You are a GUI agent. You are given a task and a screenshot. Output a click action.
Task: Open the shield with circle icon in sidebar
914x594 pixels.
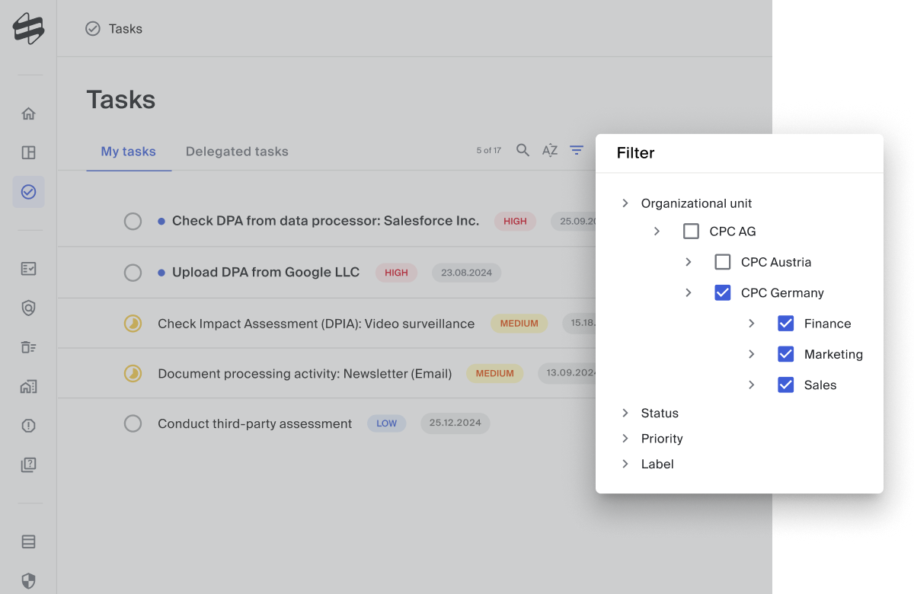[x=28, y=308]
